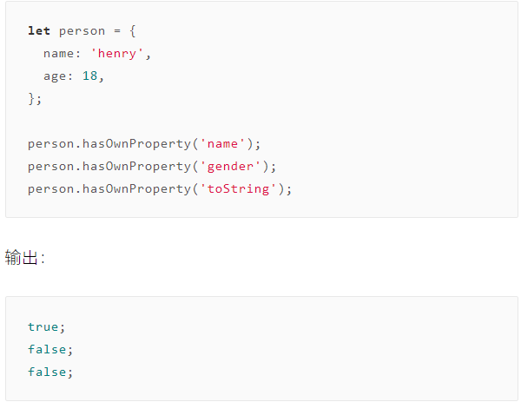Screen dimensions: 521x402
Task: Click hasOwnProperty in the gender call line
Action: [x=136, y=167]
